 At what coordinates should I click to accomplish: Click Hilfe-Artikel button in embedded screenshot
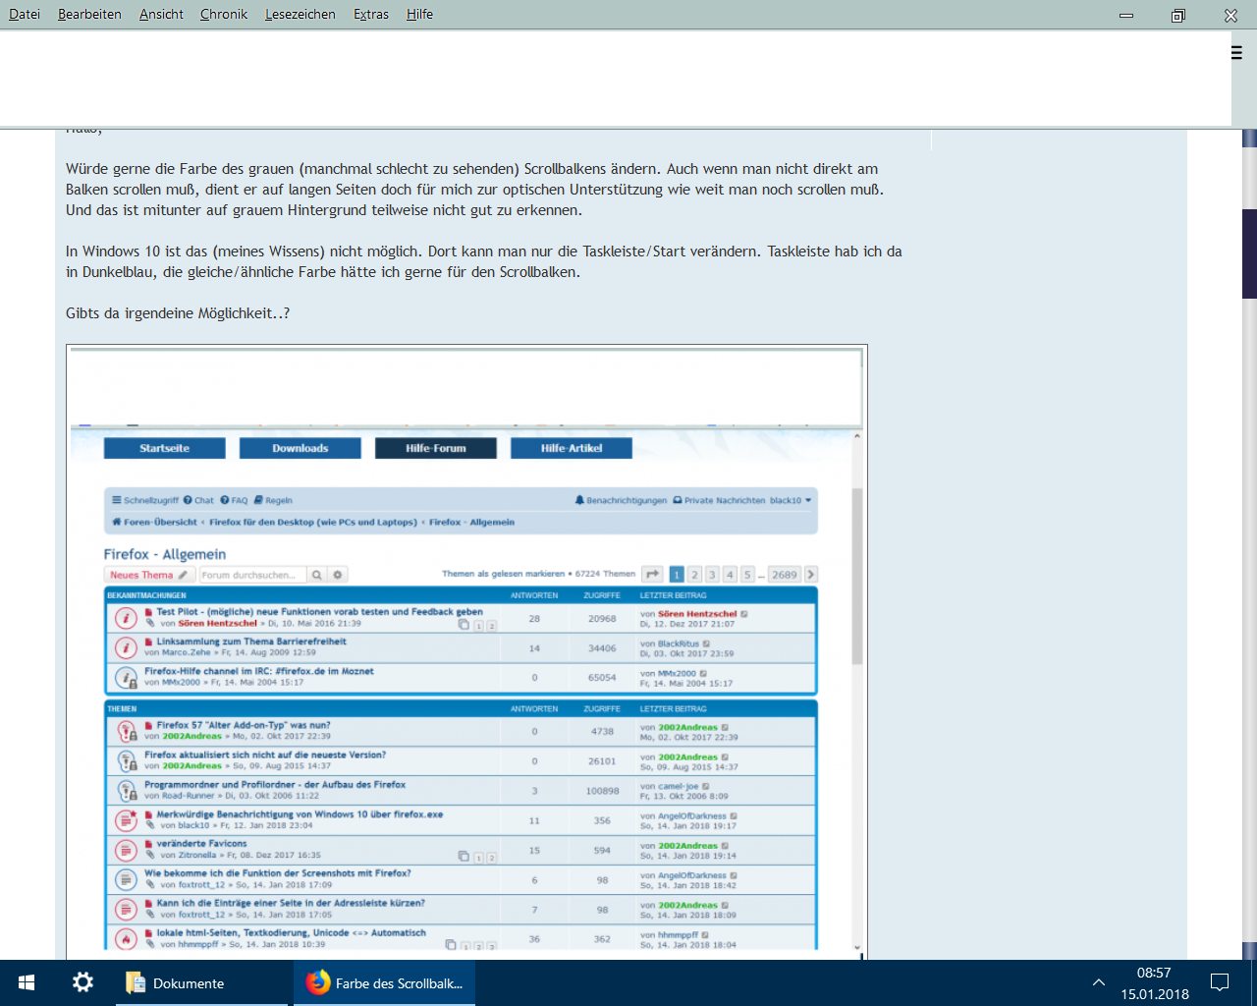(572, 448)
